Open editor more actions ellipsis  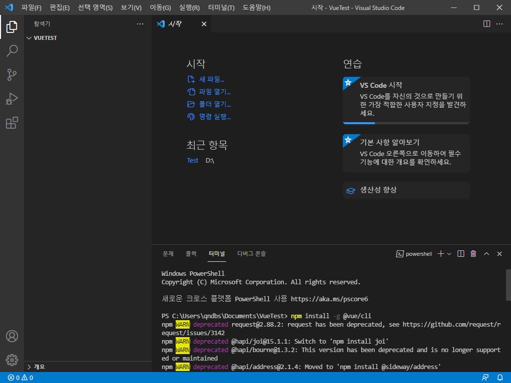(499, 24)
